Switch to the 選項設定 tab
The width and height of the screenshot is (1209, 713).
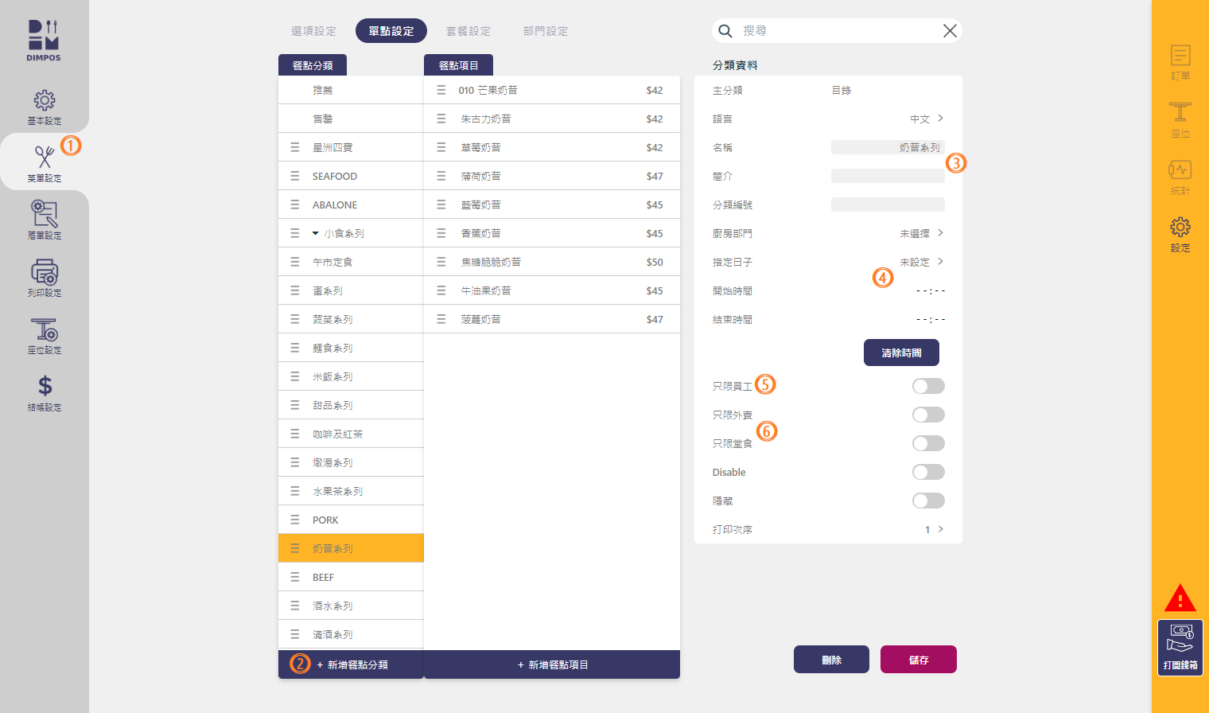pyautogui.click(x=313, y=31)
